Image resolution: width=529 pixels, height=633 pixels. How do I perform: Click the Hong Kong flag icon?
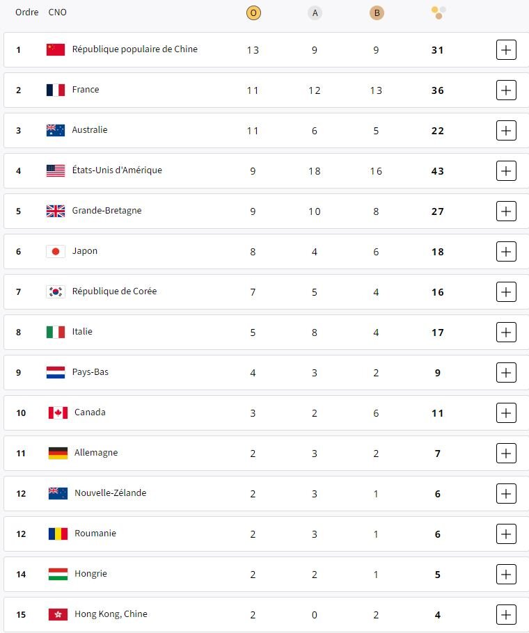(58, 614)
